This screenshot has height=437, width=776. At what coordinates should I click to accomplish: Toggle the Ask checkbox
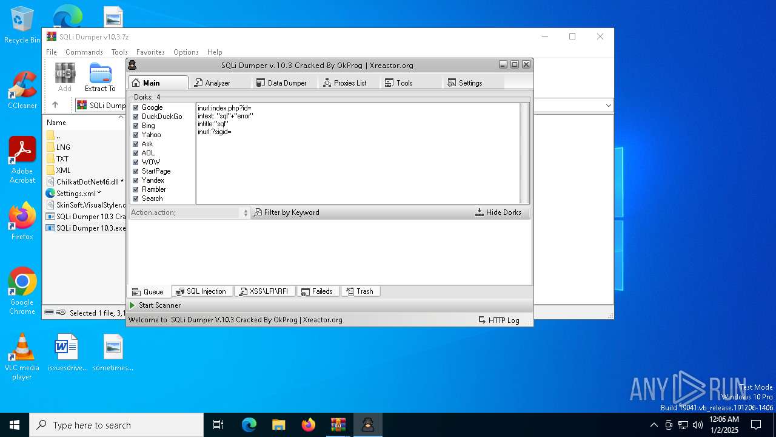(136, 144)
